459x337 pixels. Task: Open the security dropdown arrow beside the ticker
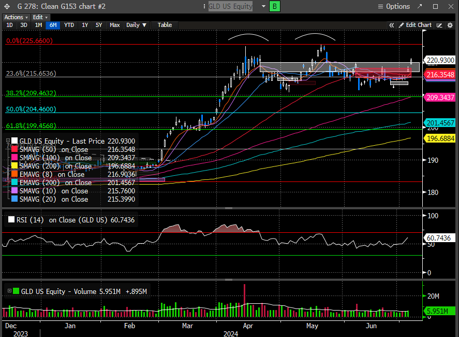pos(263,6)
